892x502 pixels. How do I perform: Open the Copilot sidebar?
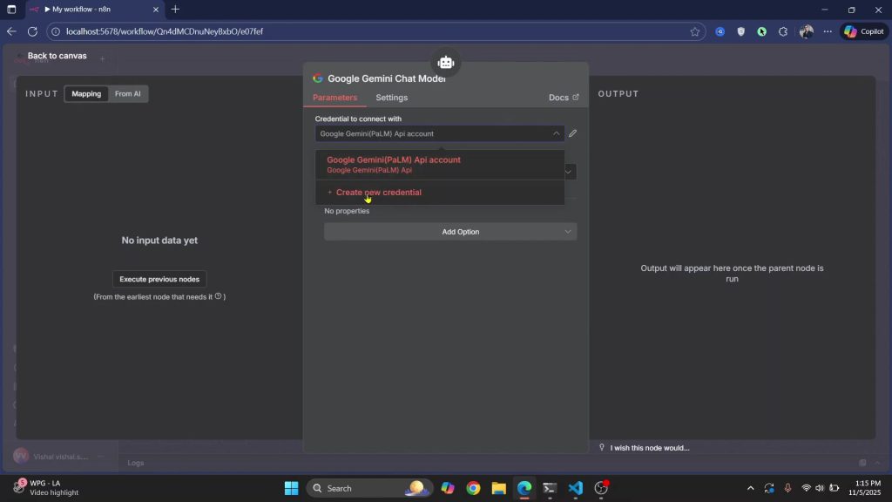tap(863, 31)
